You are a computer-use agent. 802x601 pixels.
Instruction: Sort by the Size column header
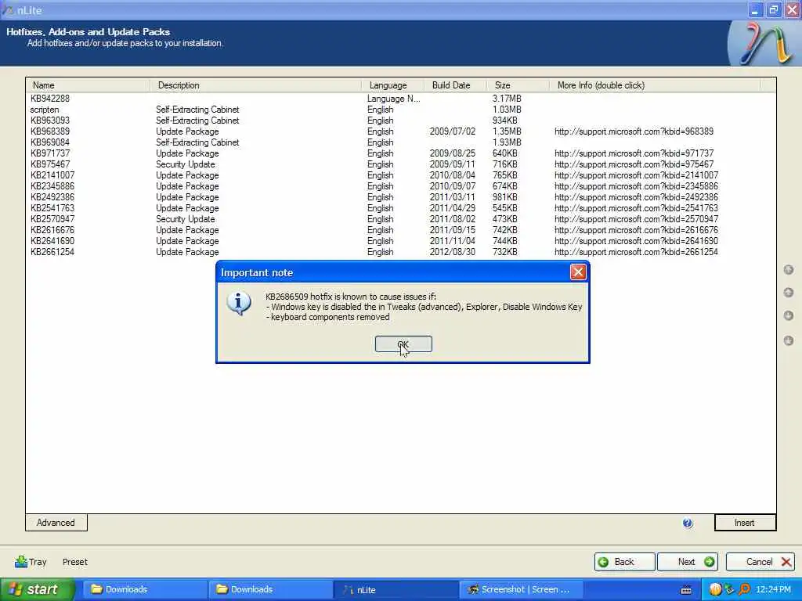tap(518, 85)
